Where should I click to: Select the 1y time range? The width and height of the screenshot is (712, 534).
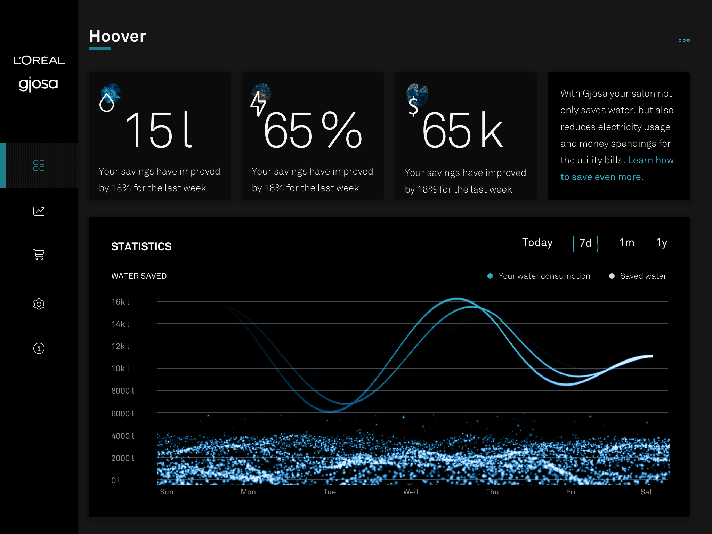tap(662, 243)
